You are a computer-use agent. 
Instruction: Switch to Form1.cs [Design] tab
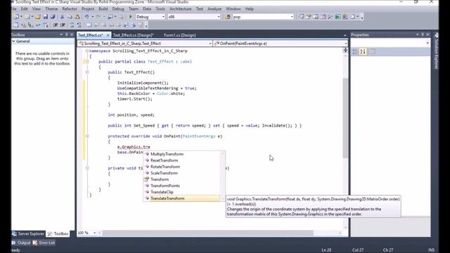180,35
